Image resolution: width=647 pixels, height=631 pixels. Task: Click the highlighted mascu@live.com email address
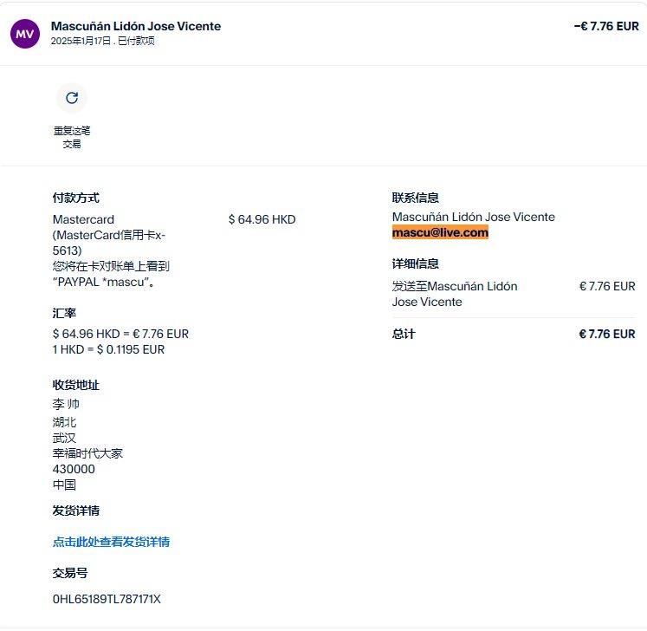coord(440,232)
